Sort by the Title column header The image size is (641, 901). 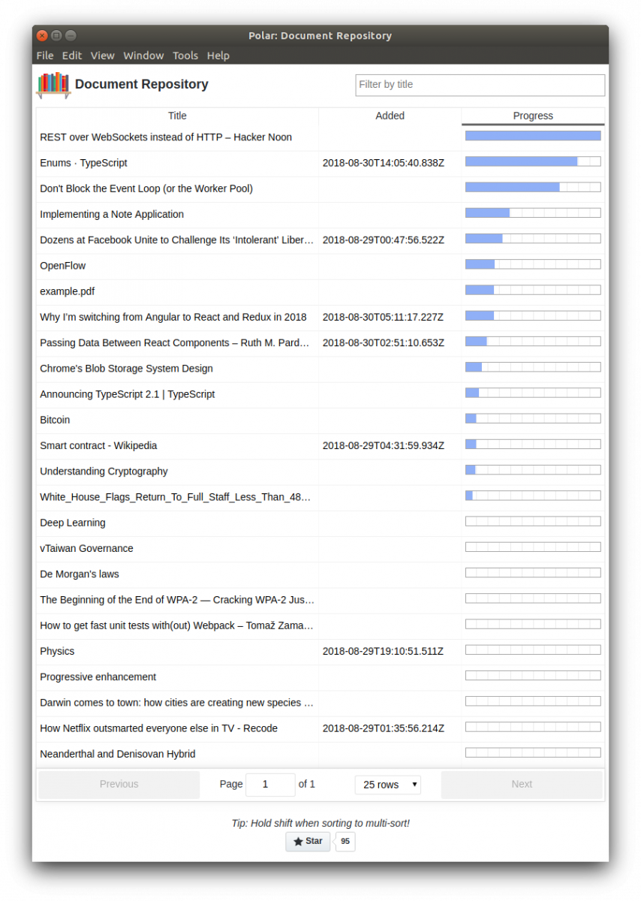click(177, 116)
